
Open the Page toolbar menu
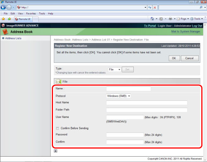183,19
